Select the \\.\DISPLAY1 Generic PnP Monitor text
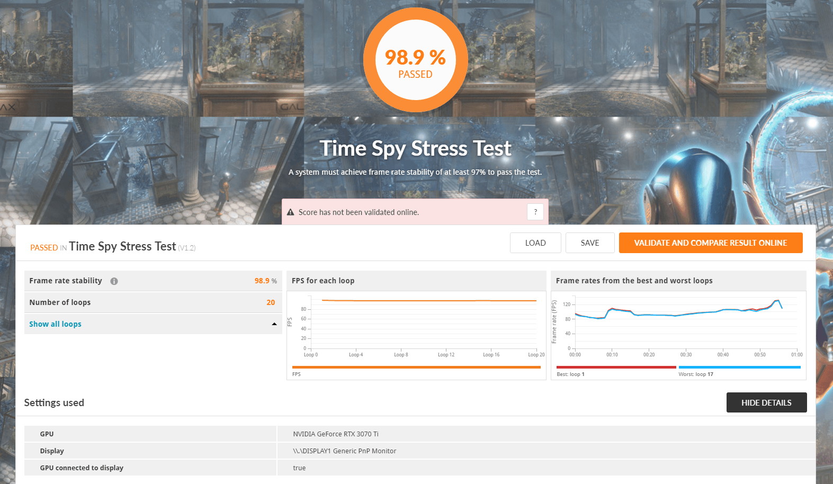This screenshot has height=484, width=833. click(345, 451)
